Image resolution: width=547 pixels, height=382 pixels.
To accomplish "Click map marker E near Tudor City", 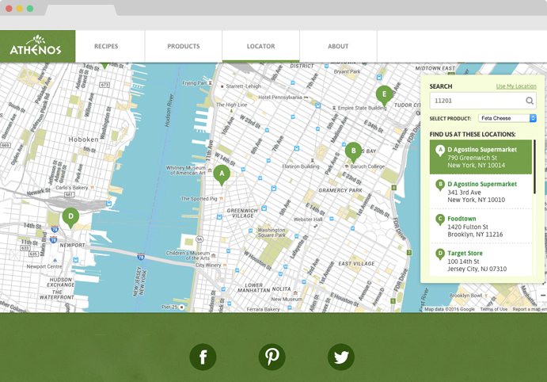I will click(384, 95).
